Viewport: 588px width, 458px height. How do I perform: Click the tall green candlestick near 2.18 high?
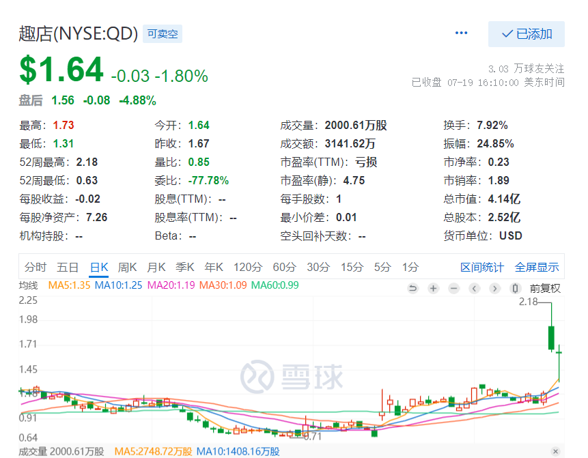coord(550,337)
